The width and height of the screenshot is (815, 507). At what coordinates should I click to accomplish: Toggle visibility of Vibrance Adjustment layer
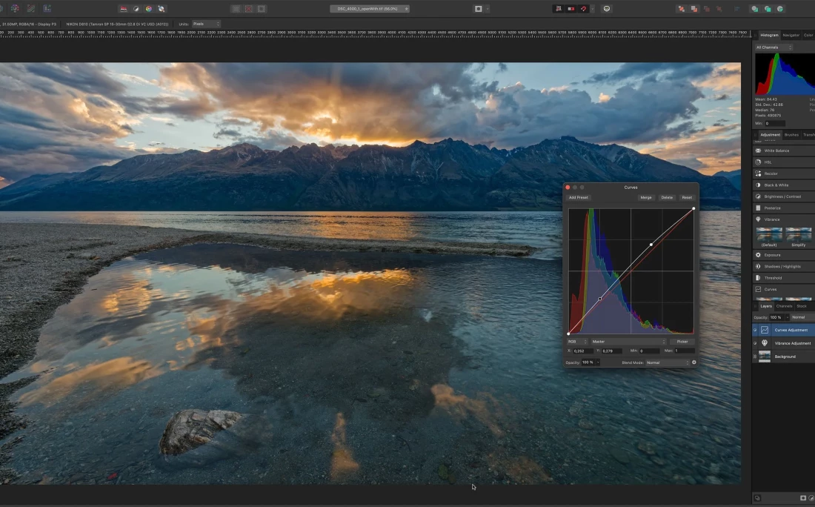pos(755,343)
